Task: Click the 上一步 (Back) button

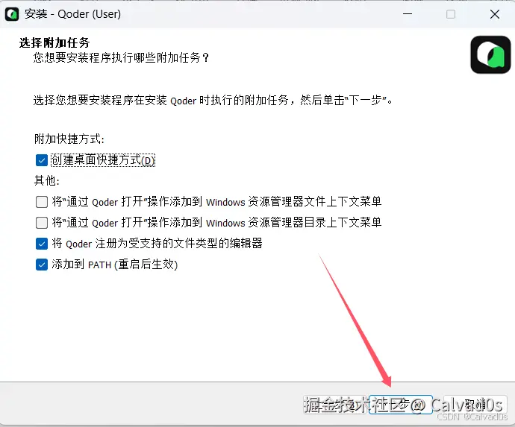Action: (x=334, y=405)
